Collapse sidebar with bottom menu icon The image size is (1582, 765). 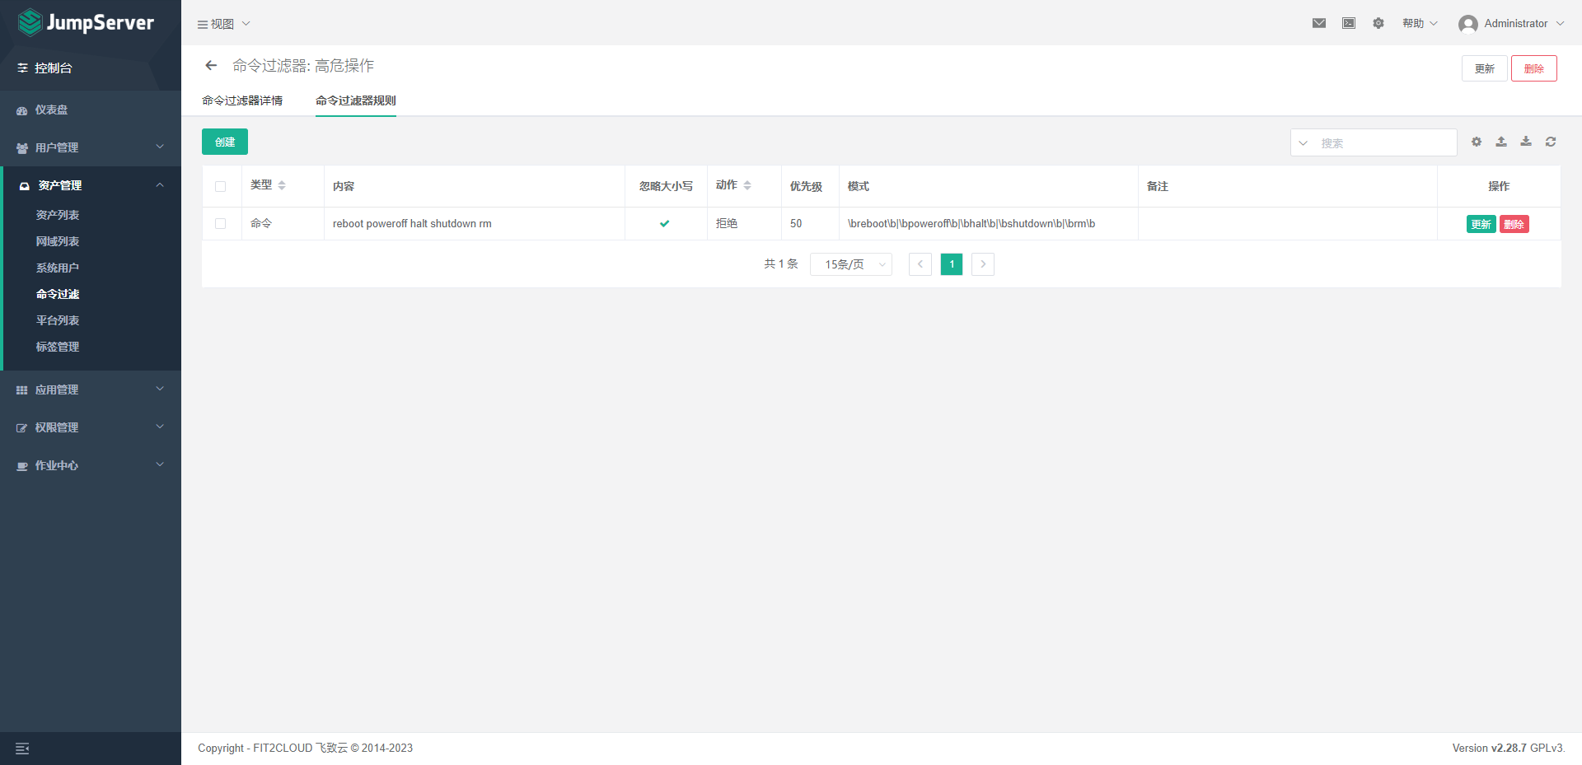[22, 749]
